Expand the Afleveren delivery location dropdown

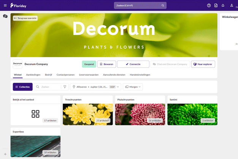pos(95,87)
